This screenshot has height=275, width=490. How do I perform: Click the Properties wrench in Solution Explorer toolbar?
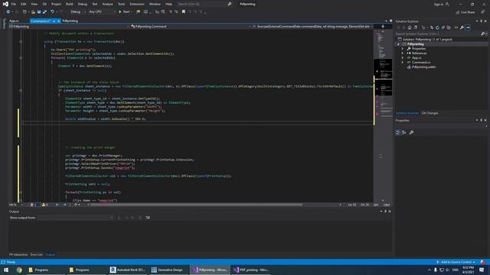tap(462, 27)
